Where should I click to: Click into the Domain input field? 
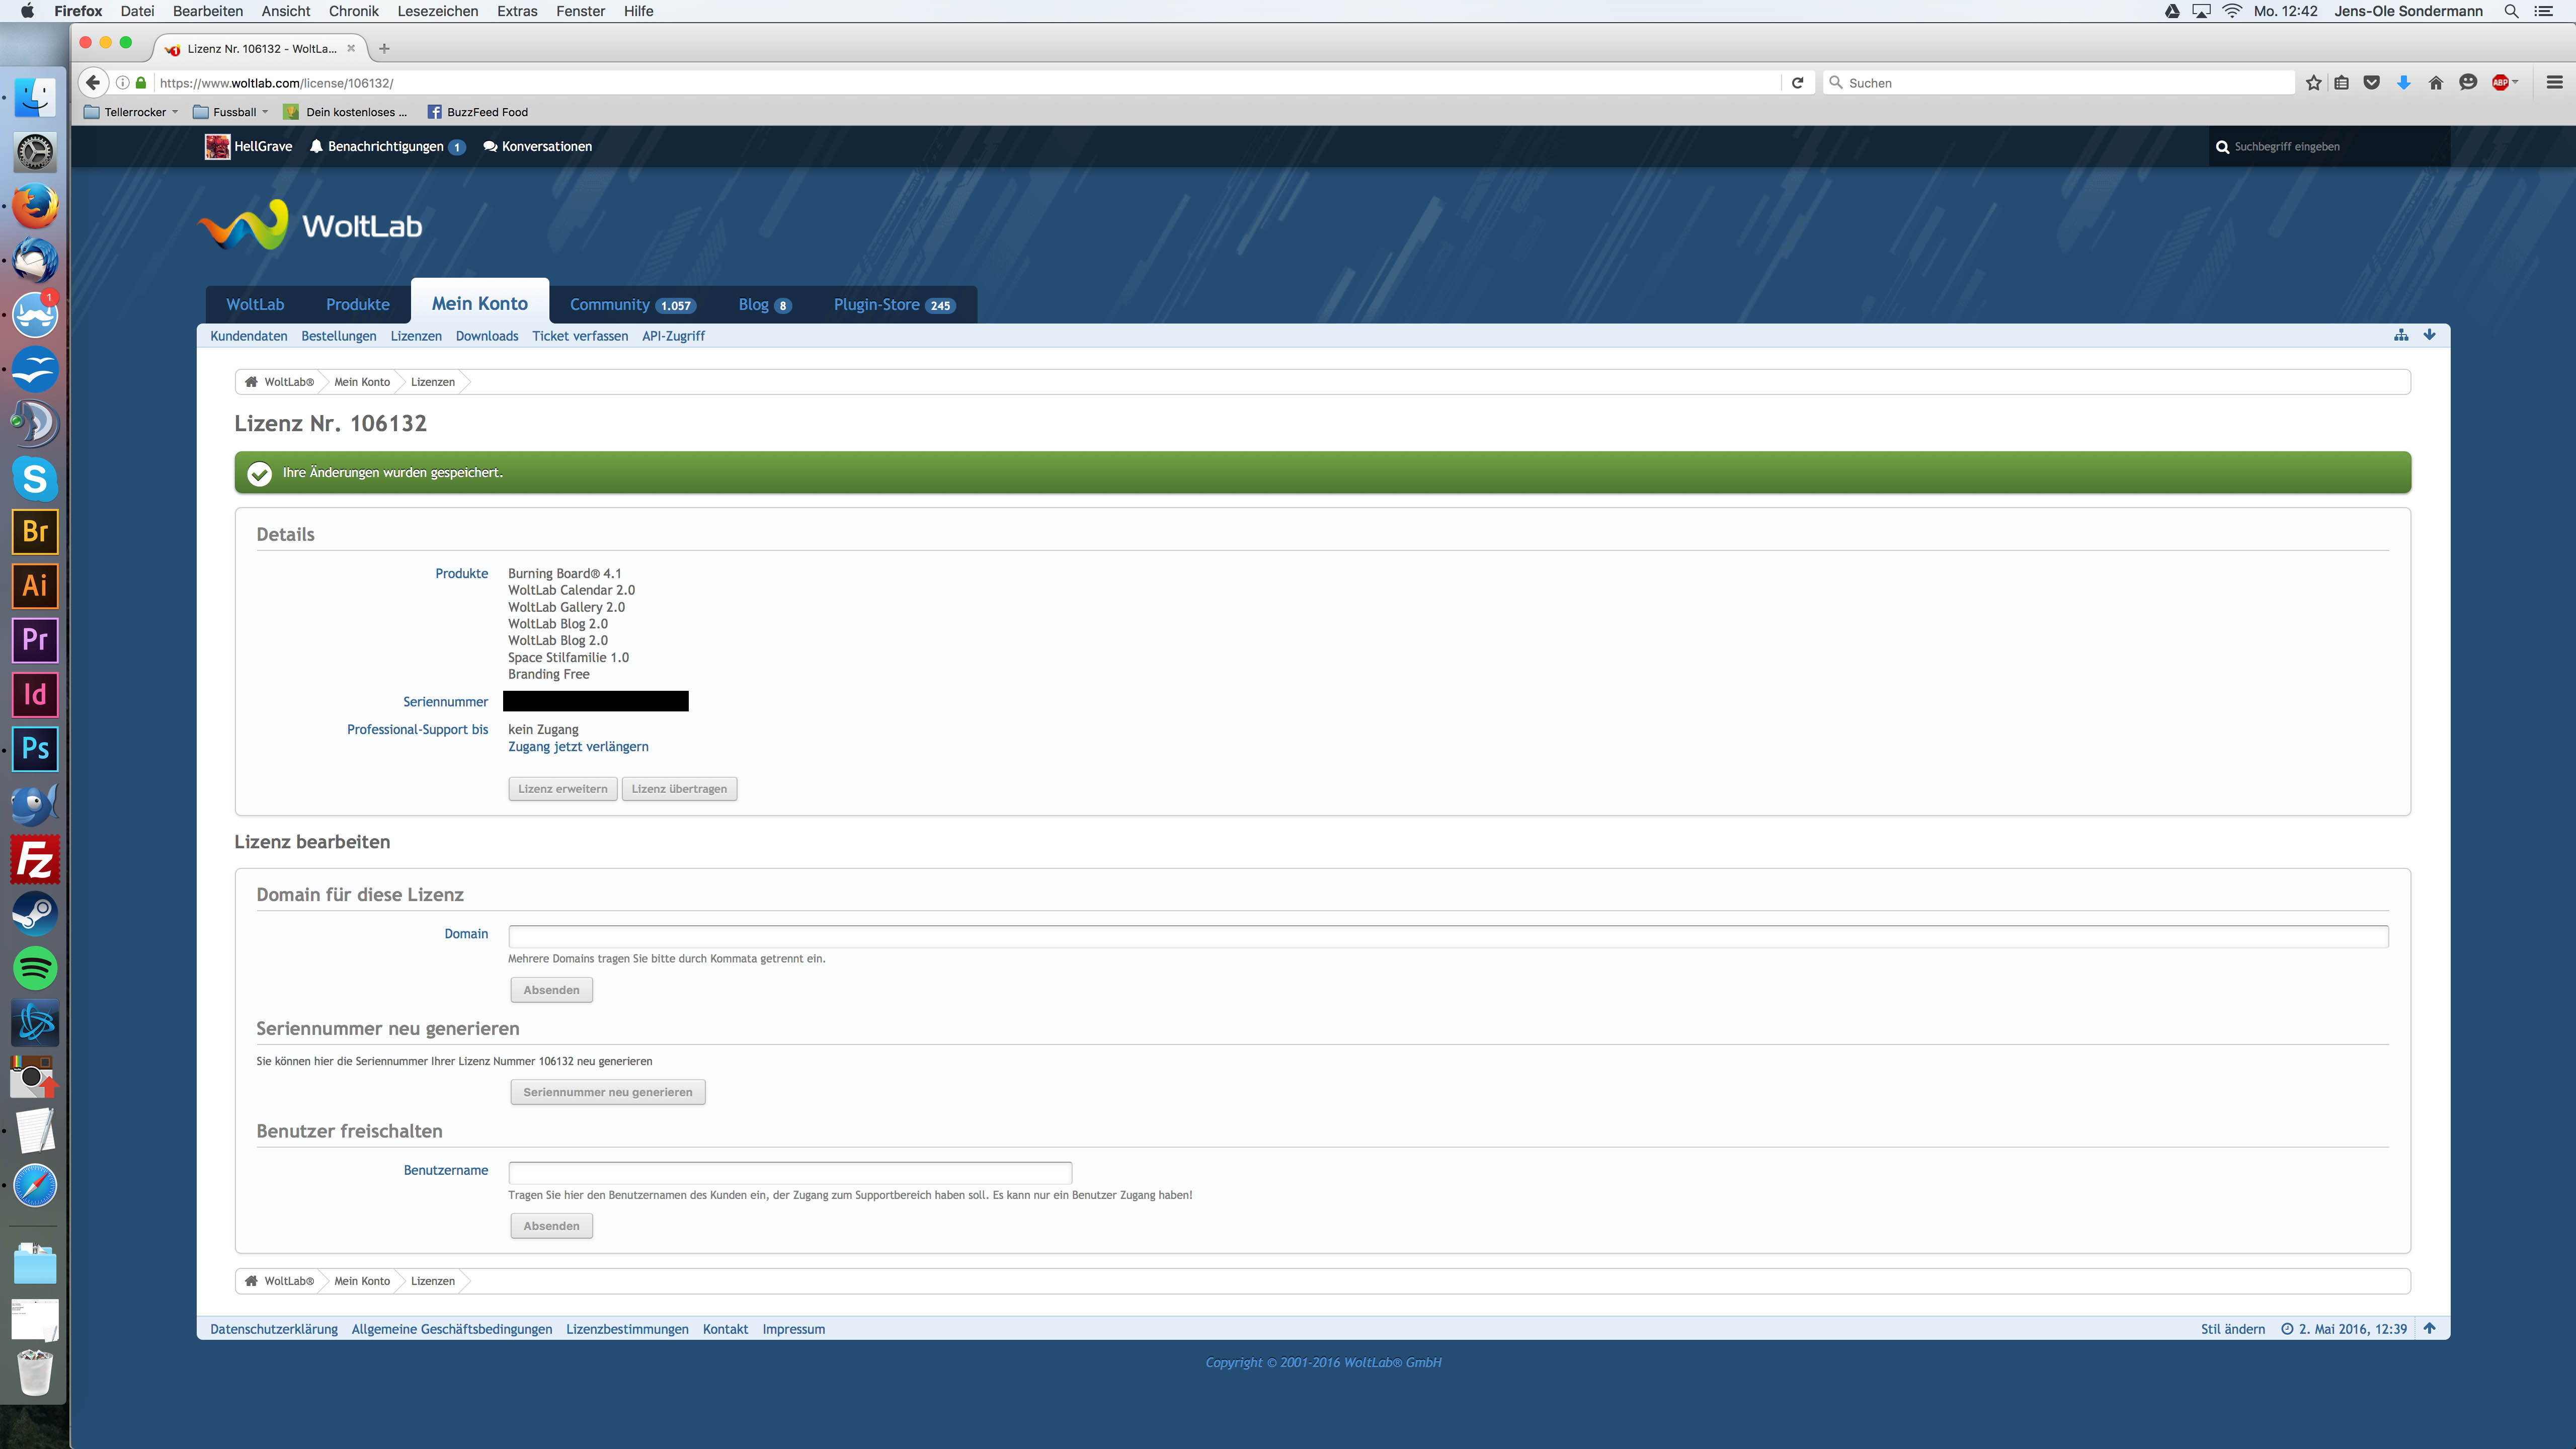[1447, 936]
